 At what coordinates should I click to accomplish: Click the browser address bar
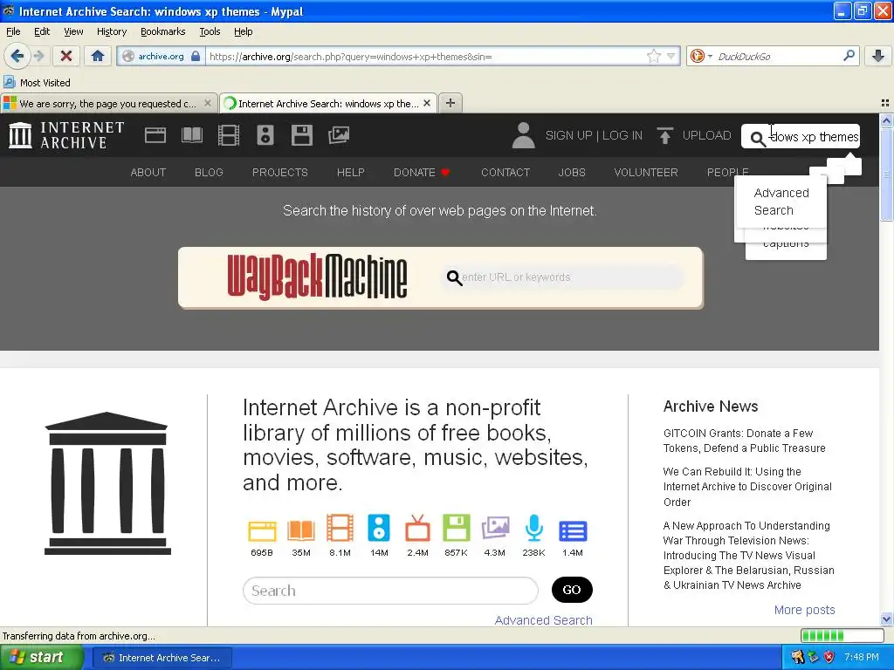click(425, 57)
